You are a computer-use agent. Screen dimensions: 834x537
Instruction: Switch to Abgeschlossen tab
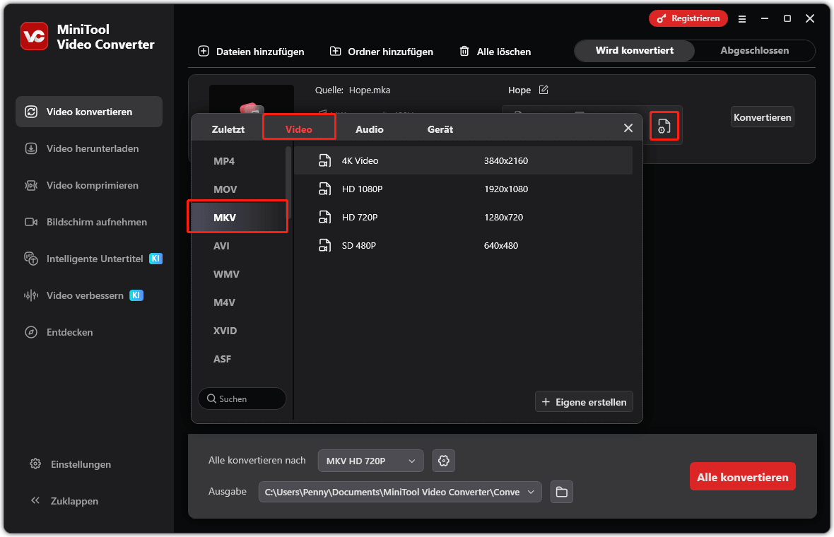[x=754, y=50]
